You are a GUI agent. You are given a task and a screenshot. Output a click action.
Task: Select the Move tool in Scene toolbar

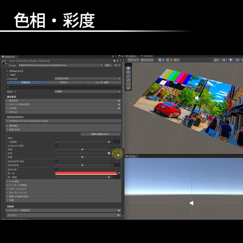pos(128,72)
